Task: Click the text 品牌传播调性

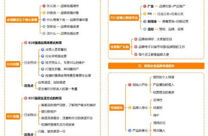Action: click(x=70, y=6)
